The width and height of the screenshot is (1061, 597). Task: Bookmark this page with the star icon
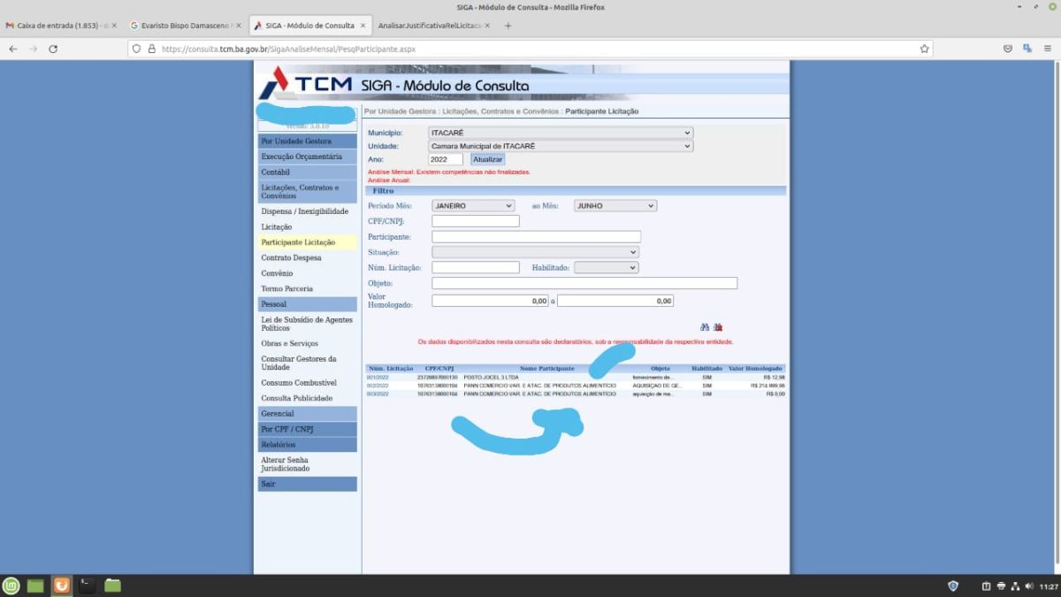tap(924, 49)
